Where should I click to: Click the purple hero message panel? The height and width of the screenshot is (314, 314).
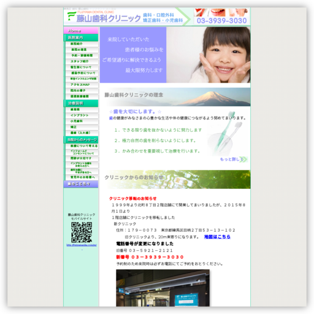133,55
